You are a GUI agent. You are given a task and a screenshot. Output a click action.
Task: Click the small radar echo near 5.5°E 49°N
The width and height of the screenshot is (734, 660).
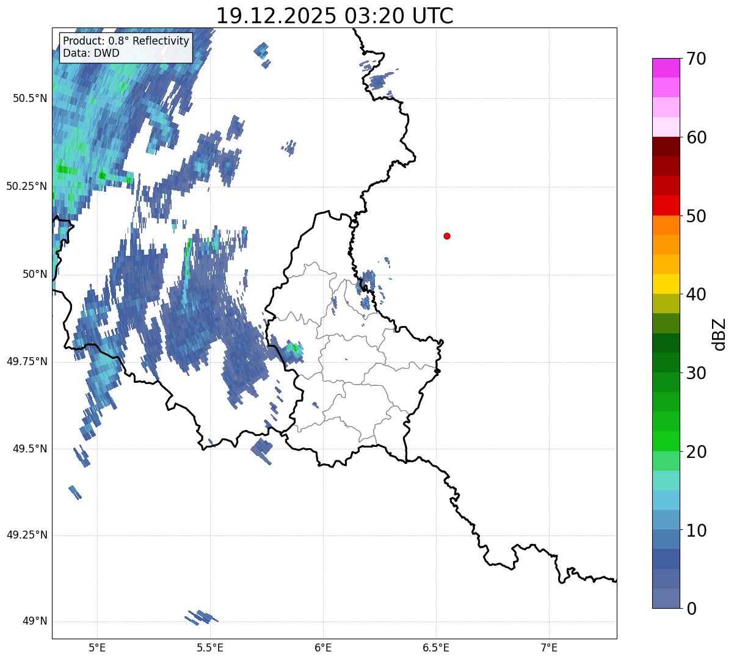[x=202, y=617]
